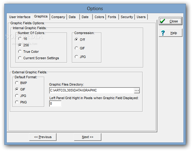
Task: Switch to the User Interface tab
Action: [20, 17]
